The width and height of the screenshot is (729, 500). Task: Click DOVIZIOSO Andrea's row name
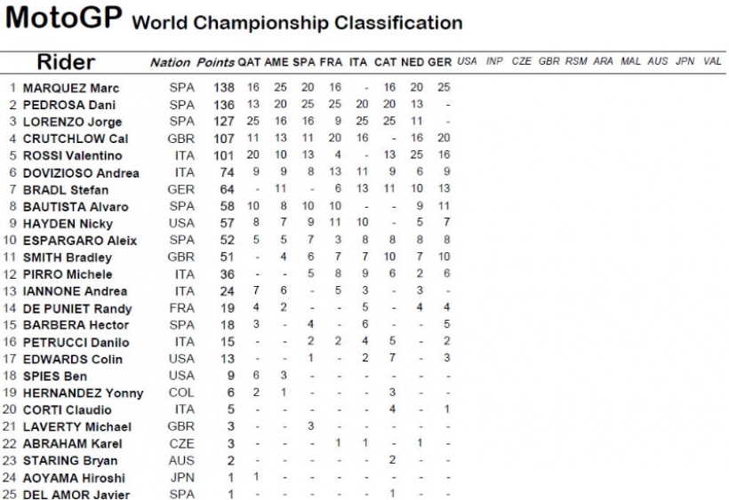81,173
